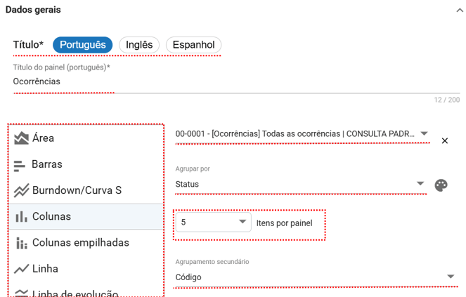The height and width of the screenshot is (297, 466).
Task: Choose the Barras chart icon
Action: [x=20, y=164]
